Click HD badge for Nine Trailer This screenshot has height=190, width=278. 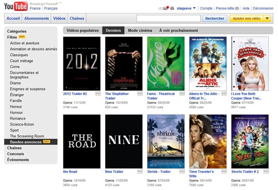[x=140, y=171]
